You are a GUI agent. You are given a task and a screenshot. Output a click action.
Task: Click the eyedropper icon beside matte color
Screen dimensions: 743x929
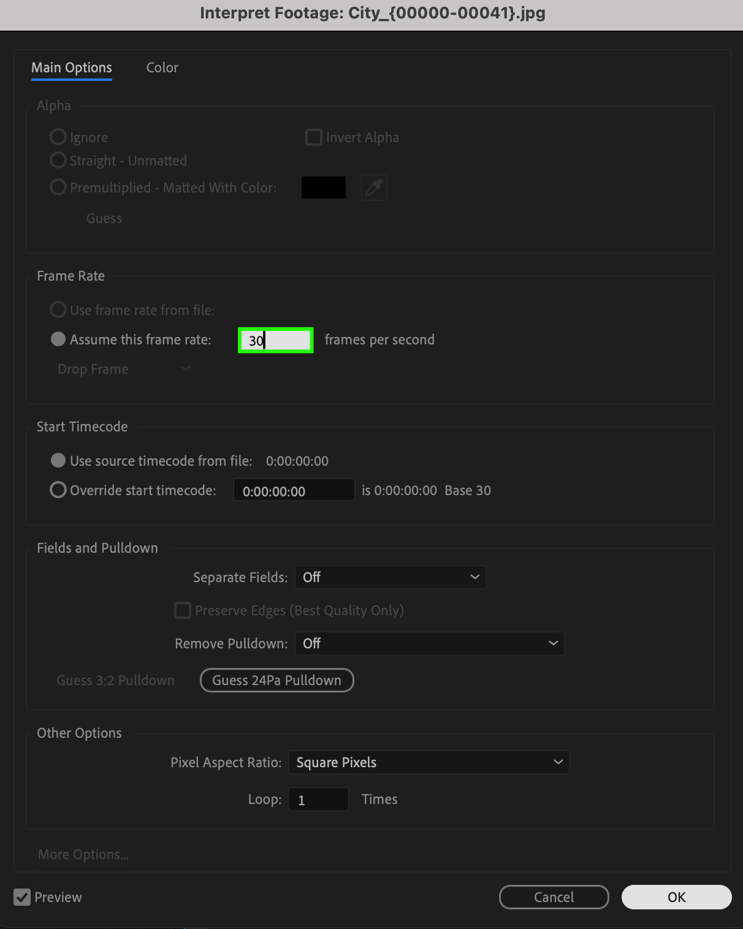tap(374, 188)
